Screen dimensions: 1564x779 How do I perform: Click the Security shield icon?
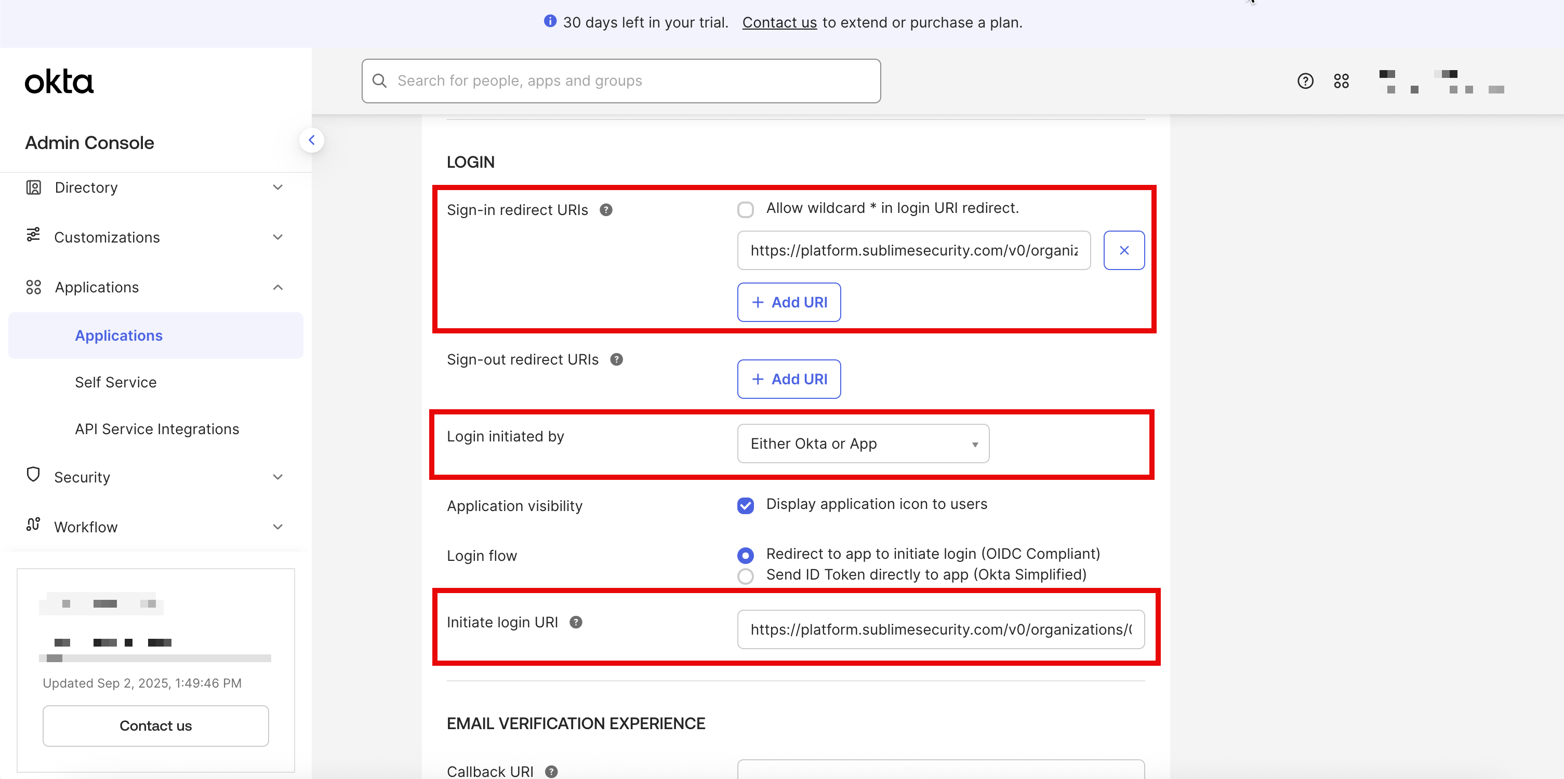click(x=33, y=475)
